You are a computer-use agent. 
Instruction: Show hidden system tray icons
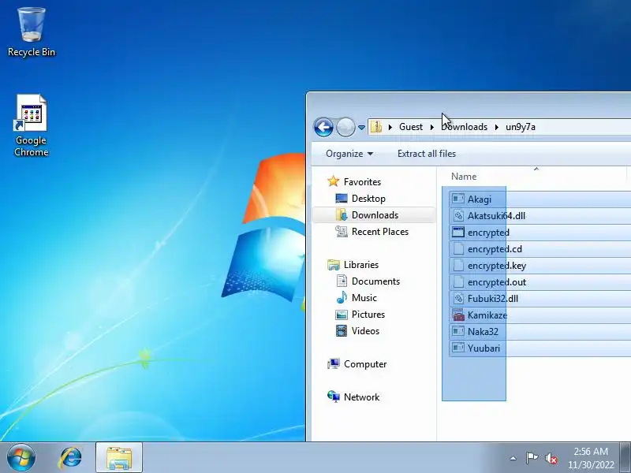513,458
